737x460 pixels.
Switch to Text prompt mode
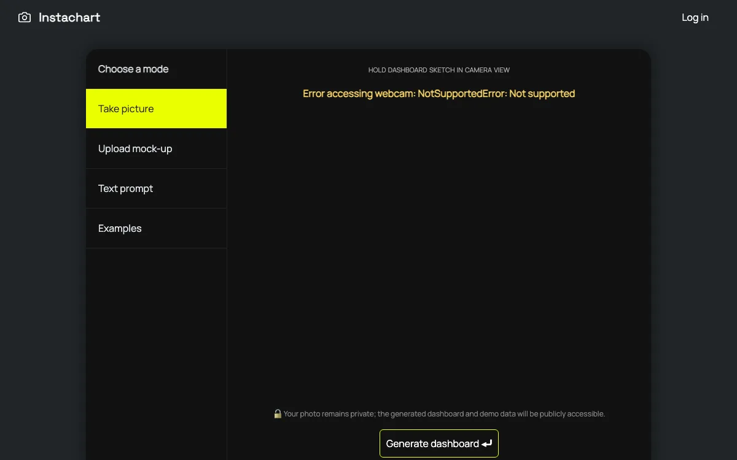point(156,188)
